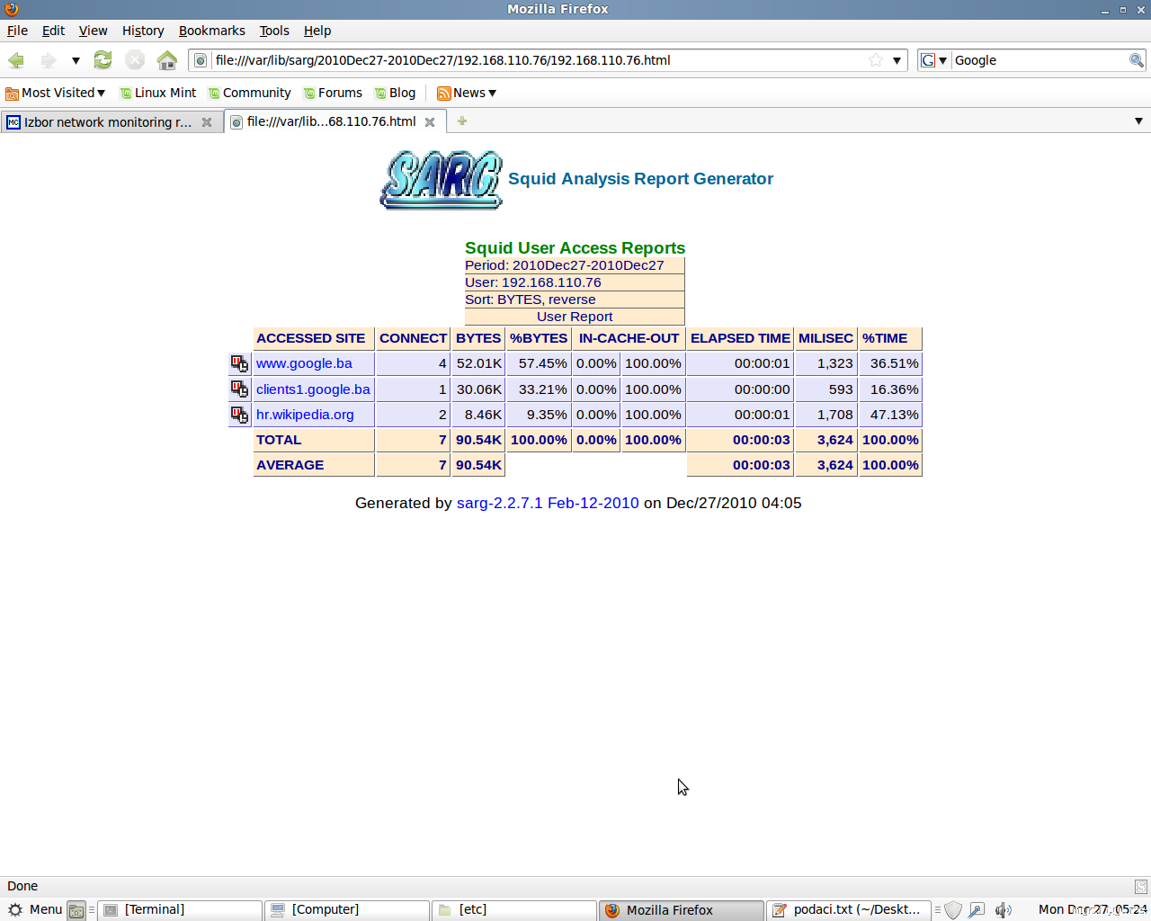
Task: Click the show desktop icon on the panel
Action: click(76, 910)
